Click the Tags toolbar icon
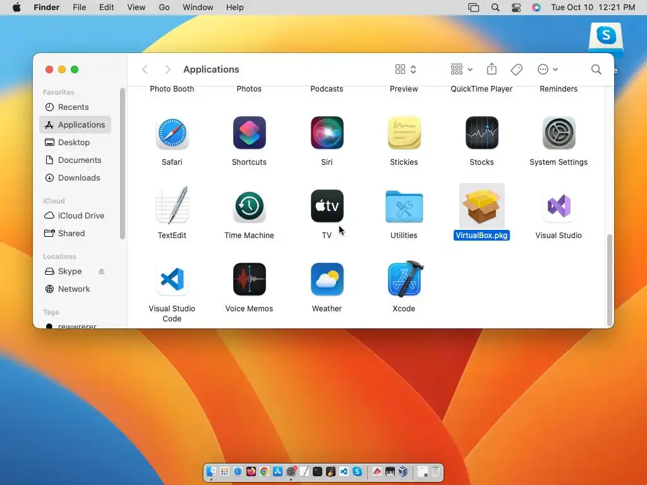647x485 pixels. pyautogui.click(x=516, y=69)
